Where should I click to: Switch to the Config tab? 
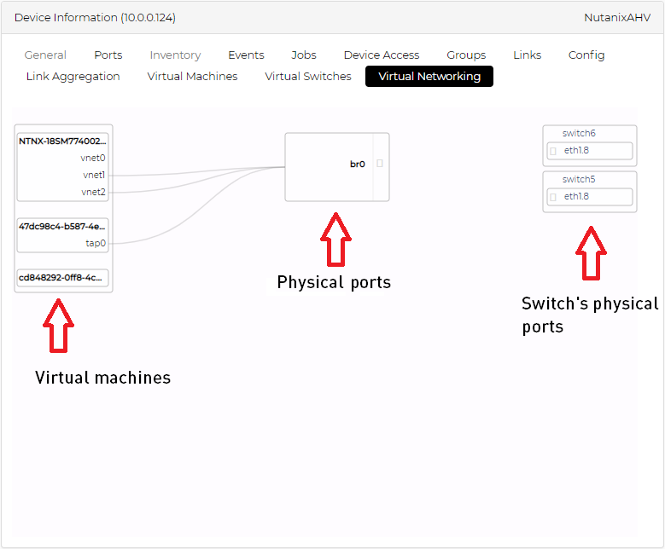[x=586, y=55]
